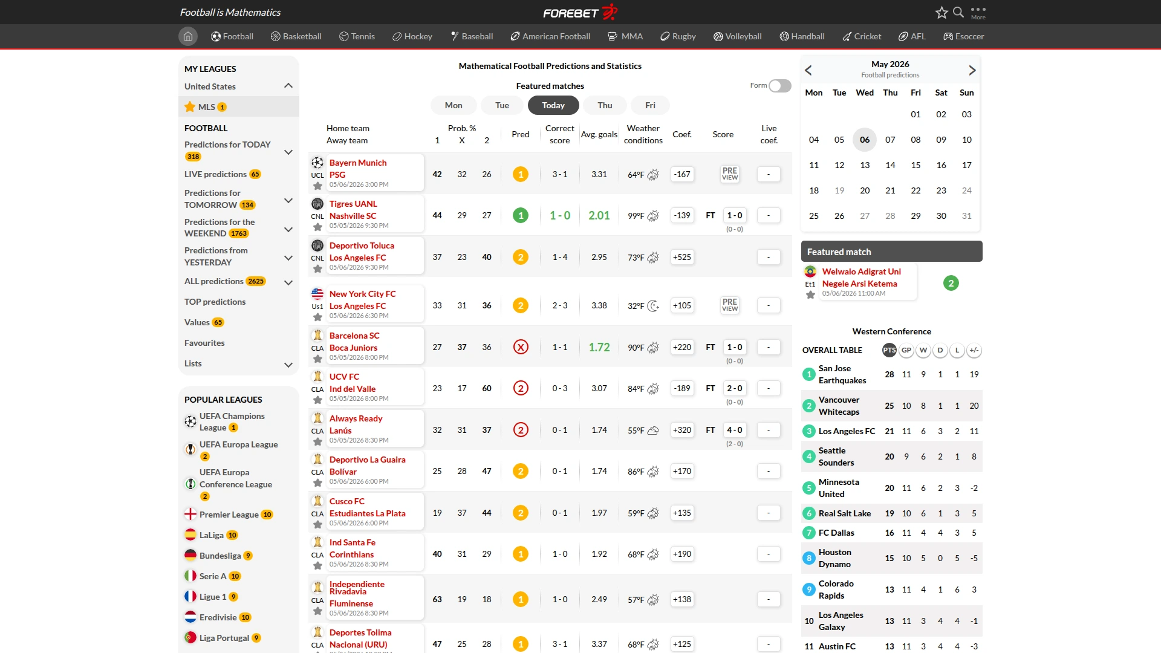1161x653 pixels.
Task: Open PRE VIEW for Bayern Munich match
Action: [730, 174]
